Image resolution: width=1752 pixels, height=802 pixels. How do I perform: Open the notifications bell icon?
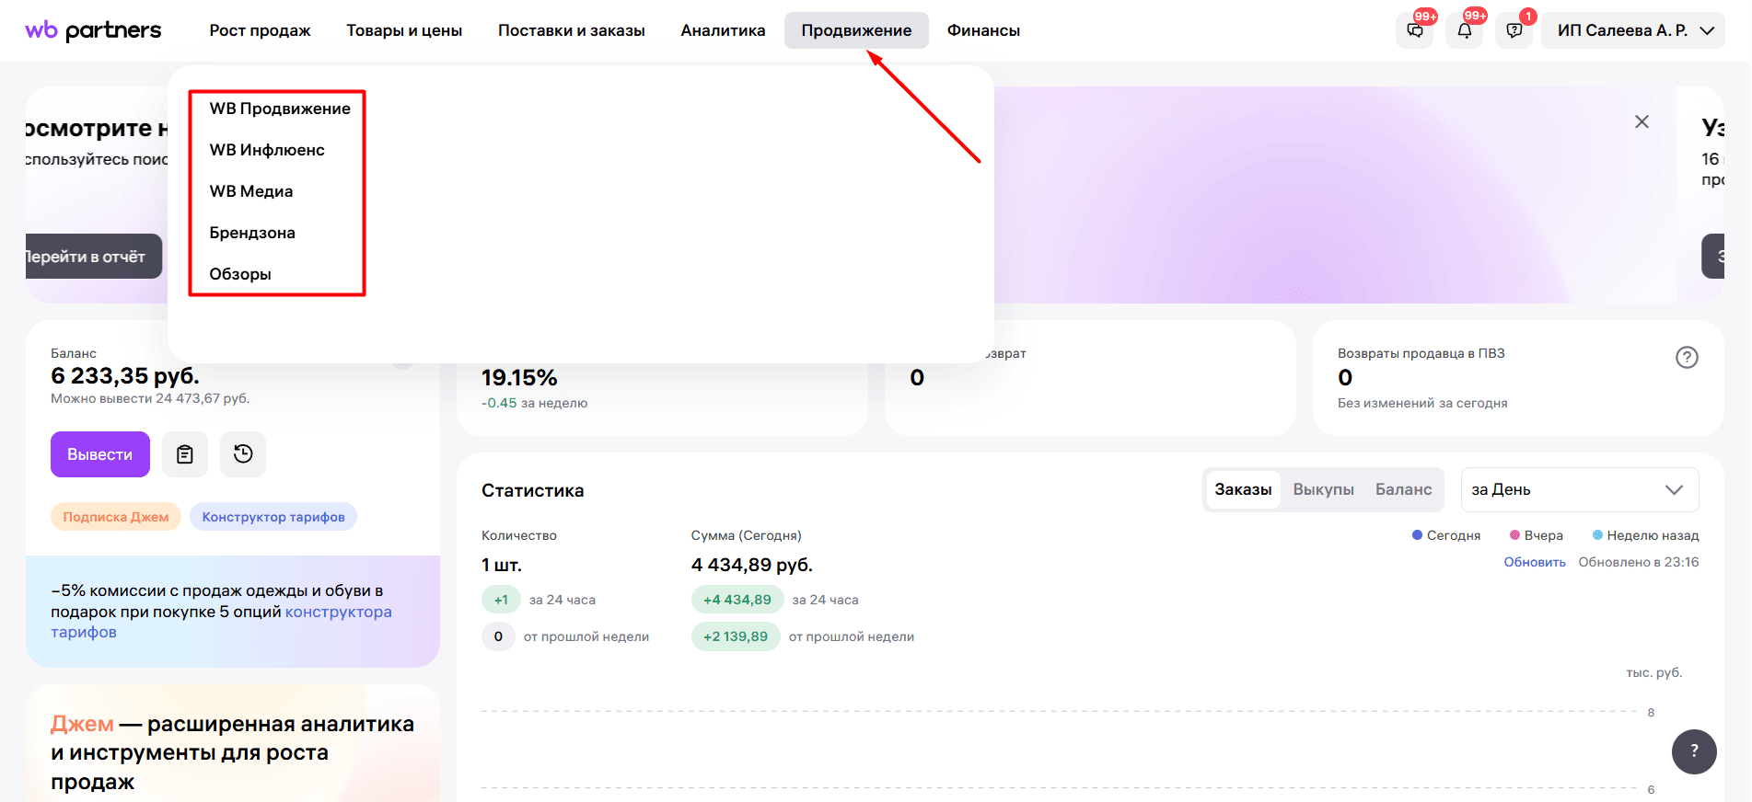(x=1465, y=30)
